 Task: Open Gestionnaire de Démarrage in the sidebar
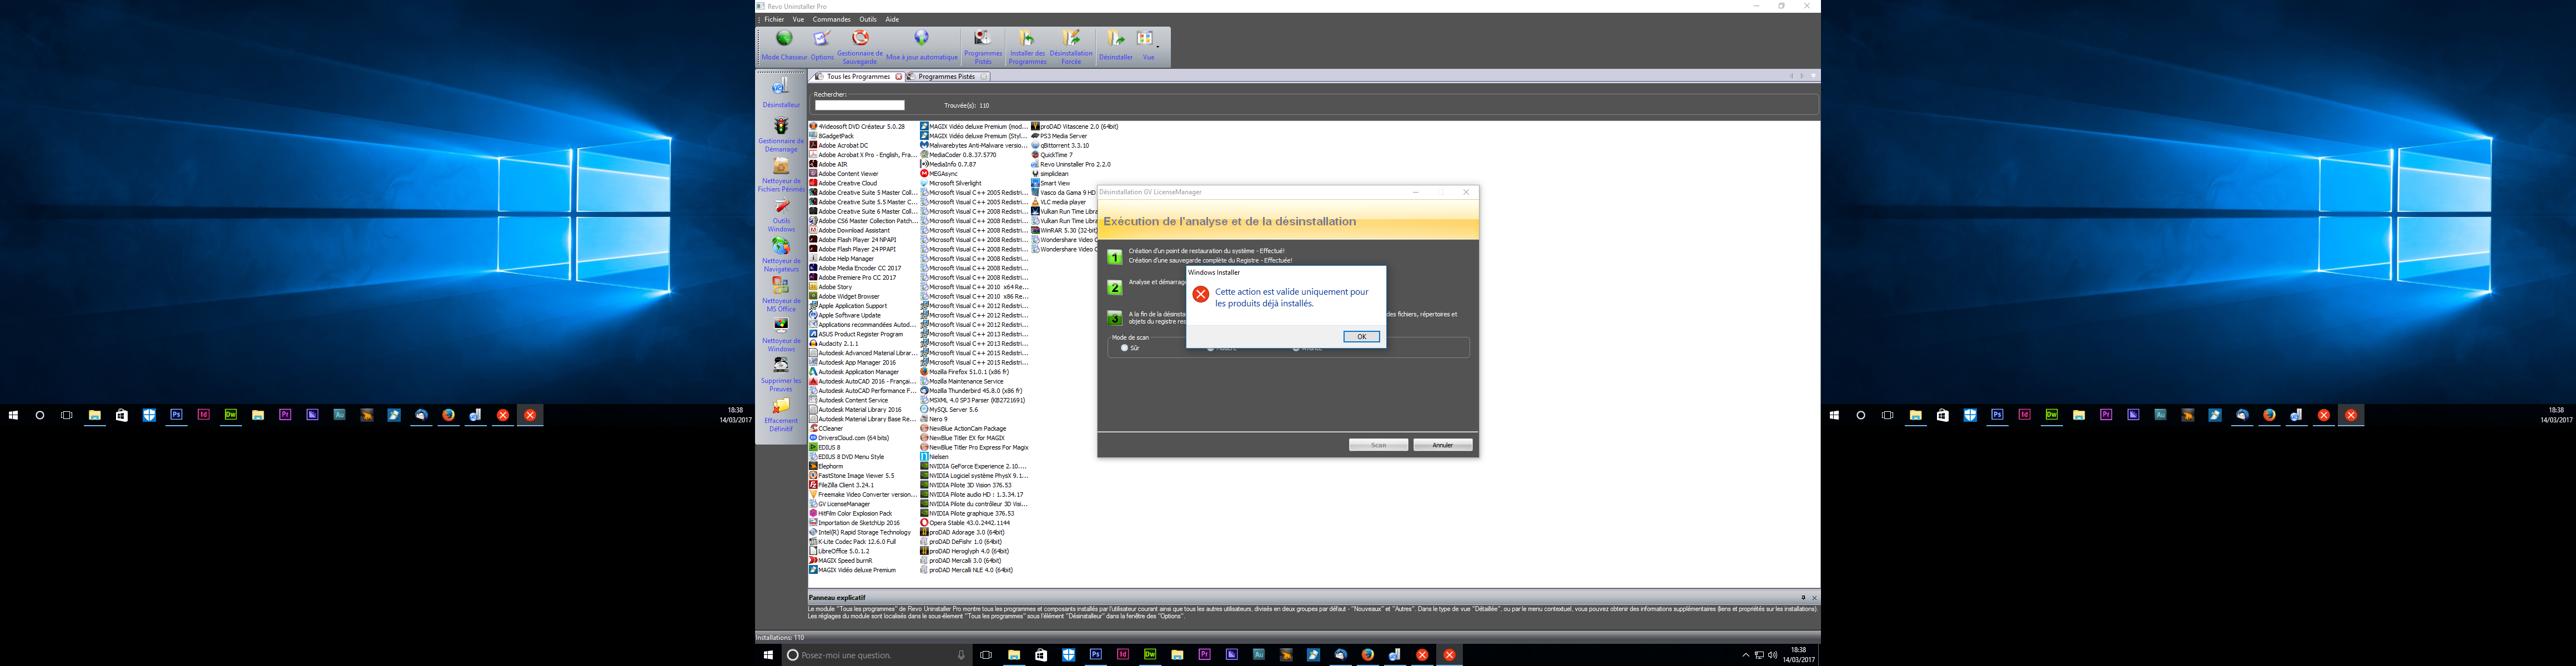pos(781,135)
